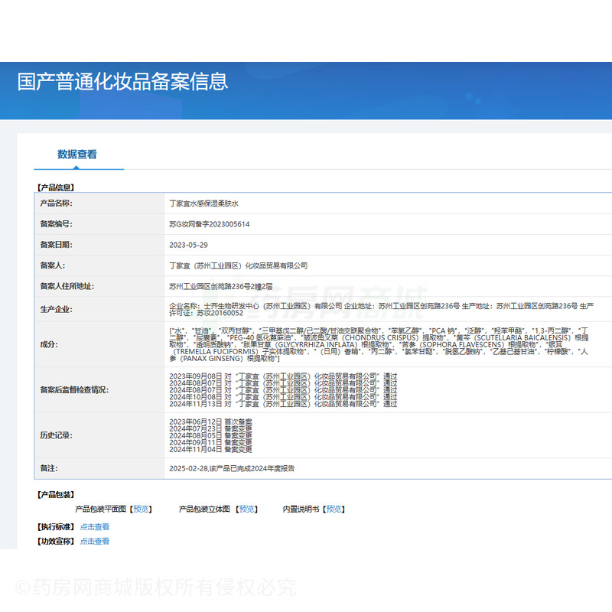Image resolution: width=612 pixels, height=612 pixels.
Task: Click 点击查看 next to 功效宣称
Action: tap(95, 541)
